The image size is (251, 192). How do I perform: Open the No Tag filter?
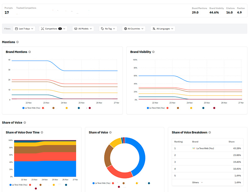108,29
